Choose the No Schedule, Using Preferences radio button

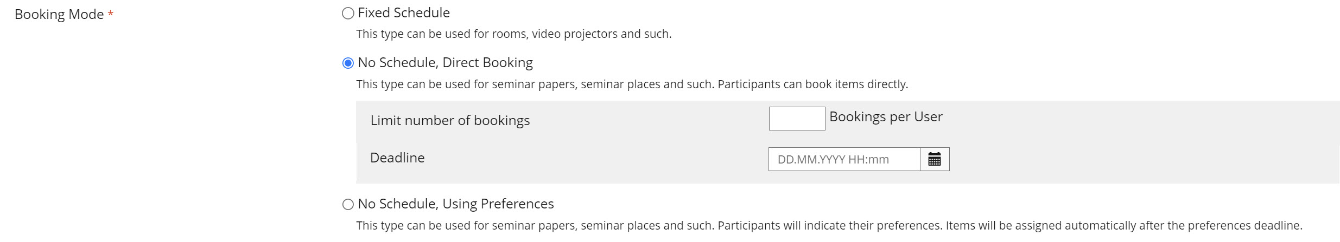348,205
